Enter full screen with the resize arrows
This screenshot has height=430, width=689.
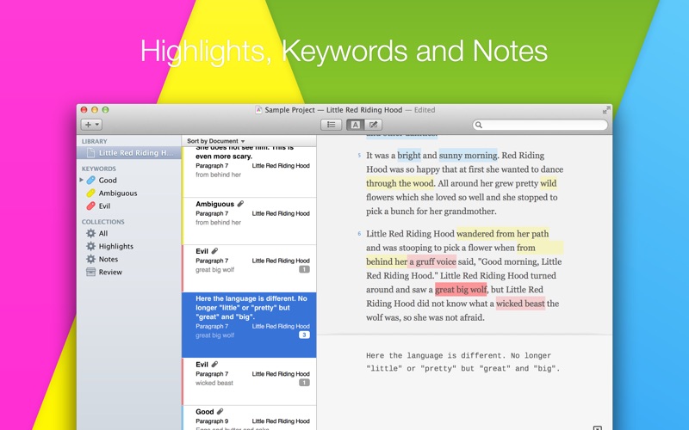[x=606, y=110]
